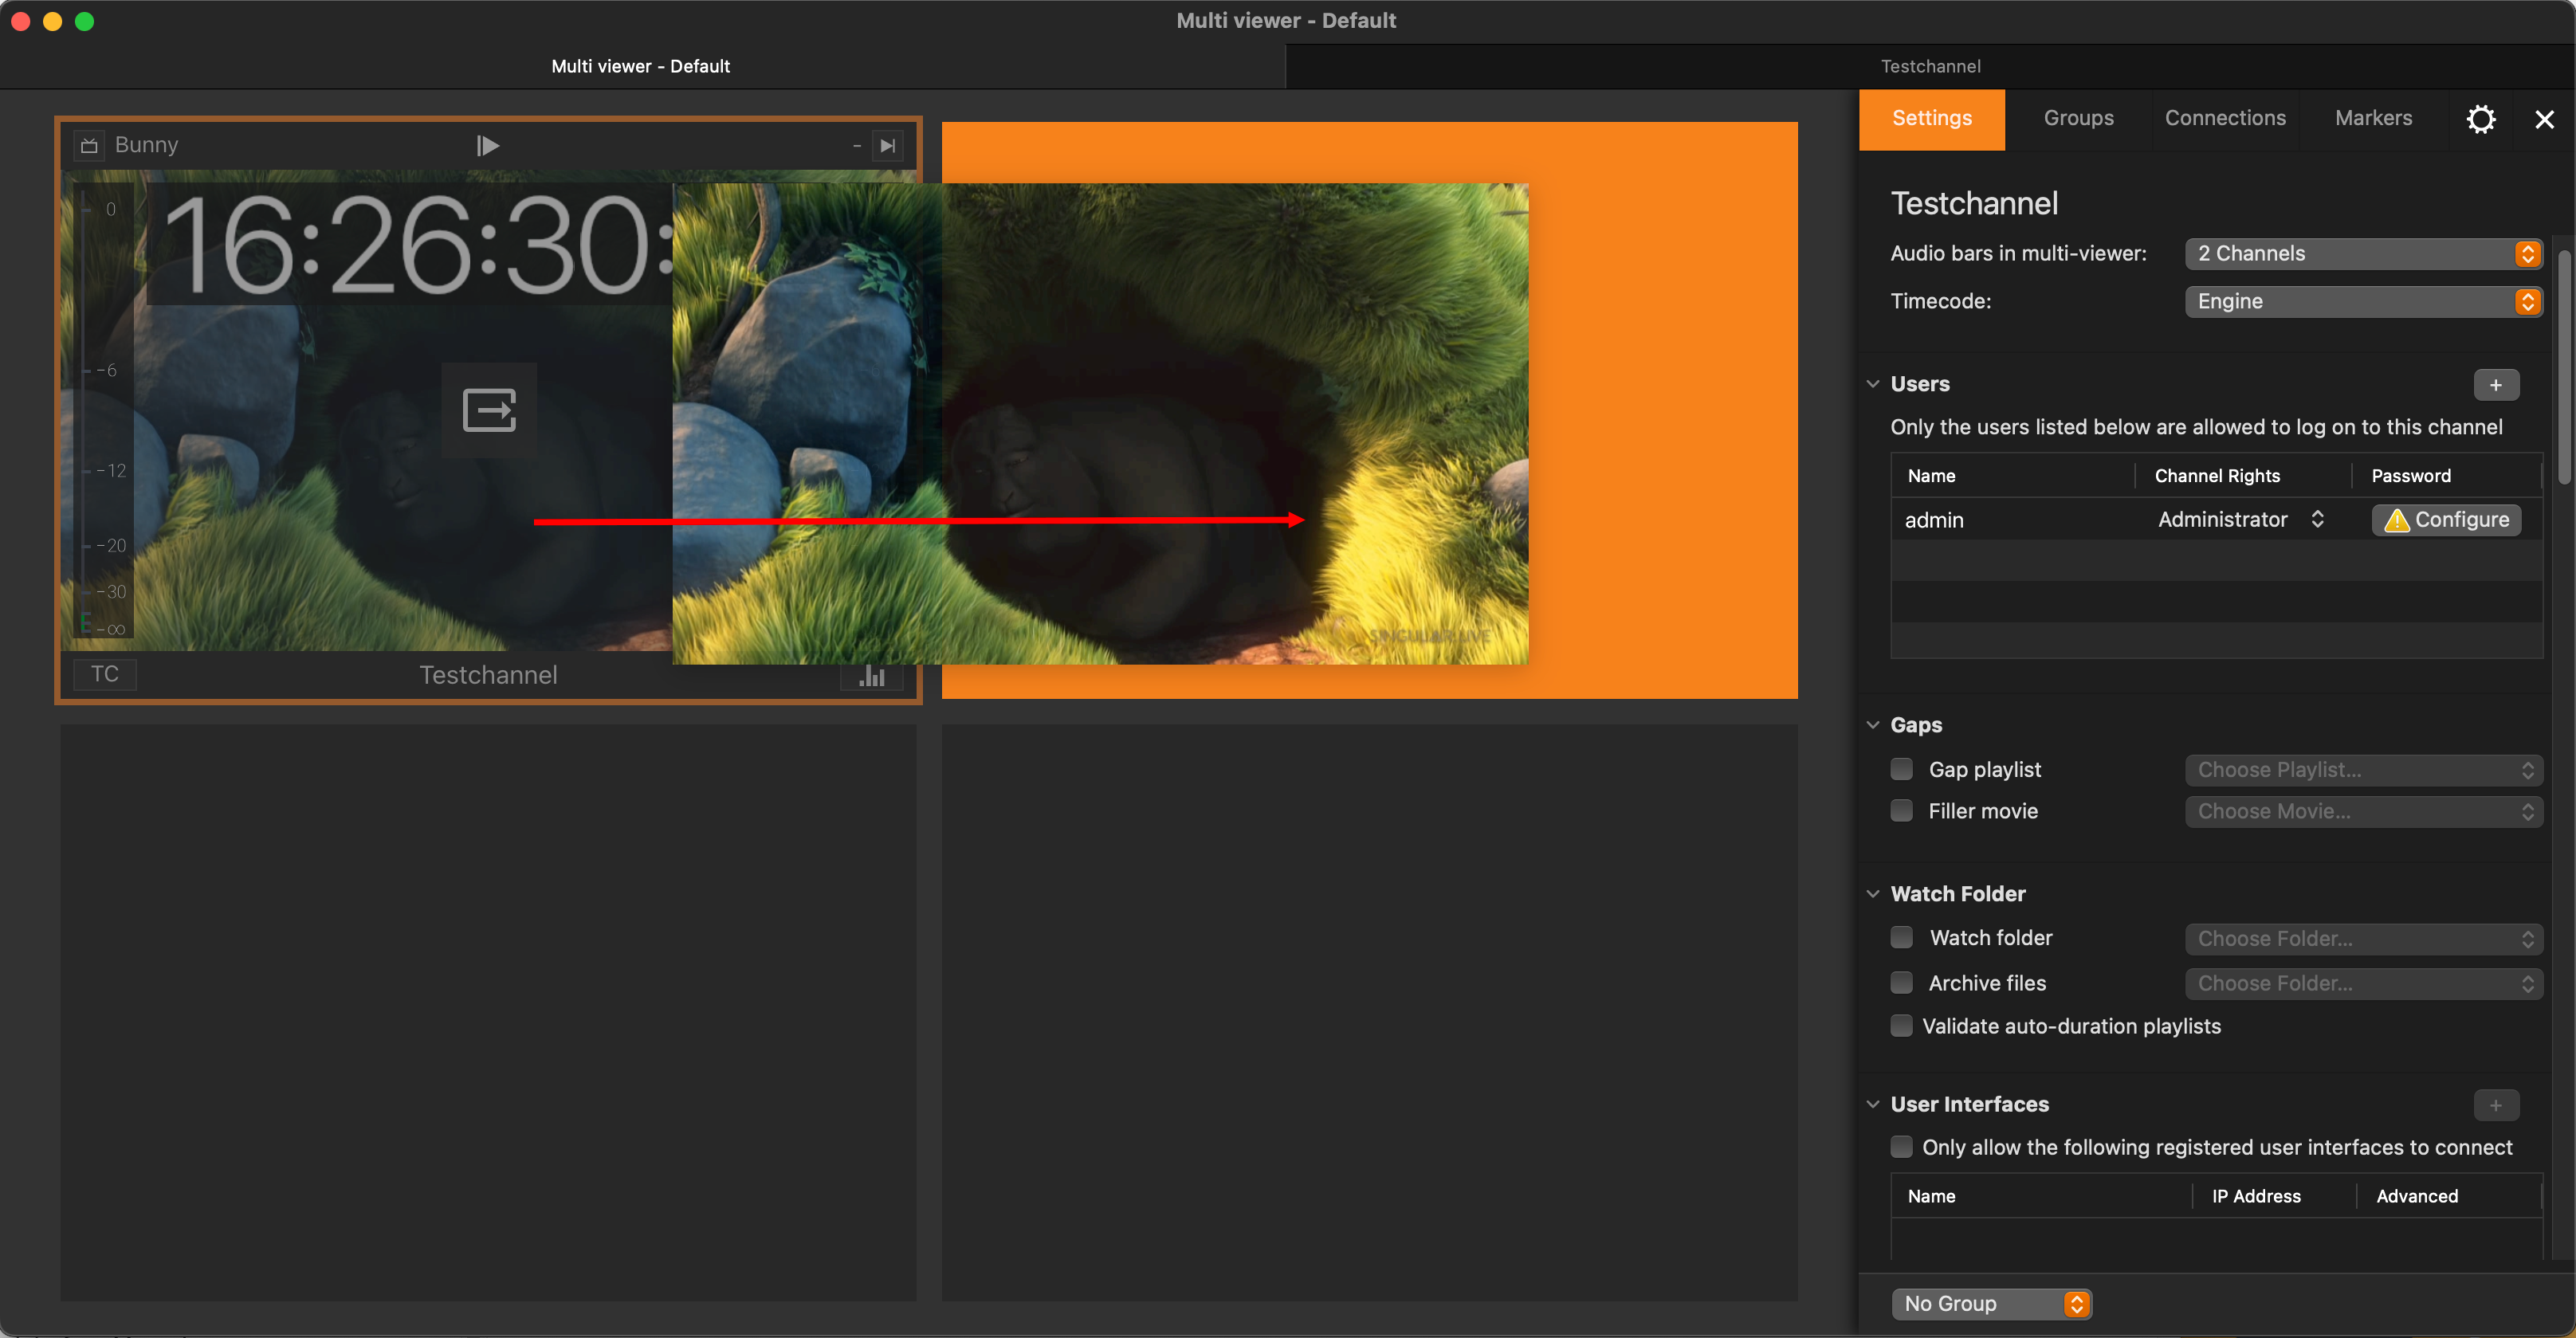Open the Choose Playlist dropdown
This screenshot has width=2576, height=1338.
(2363, 770)
